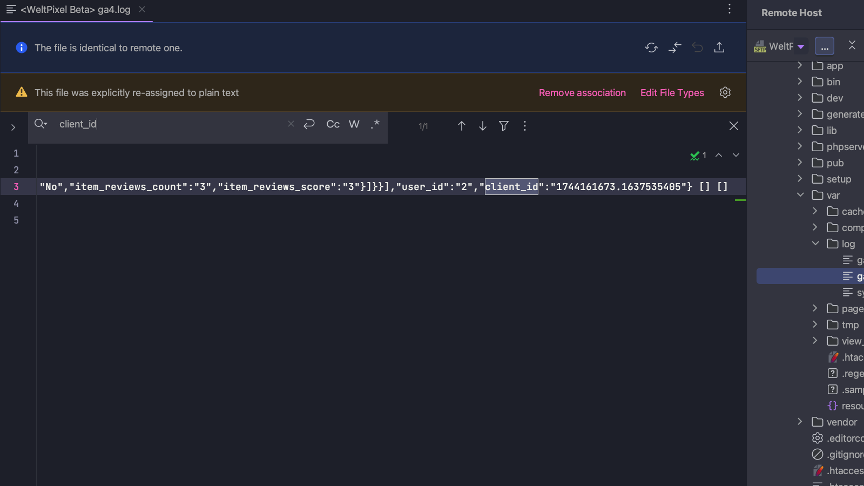Expand the cache folder
Viewport: 864px width, 486px height.
[815, 211]
